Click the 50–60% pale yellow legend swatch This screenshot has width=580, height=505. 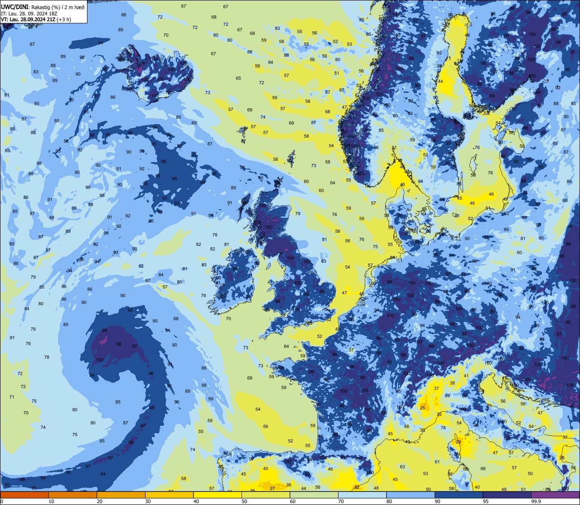(x=266, y=495)
